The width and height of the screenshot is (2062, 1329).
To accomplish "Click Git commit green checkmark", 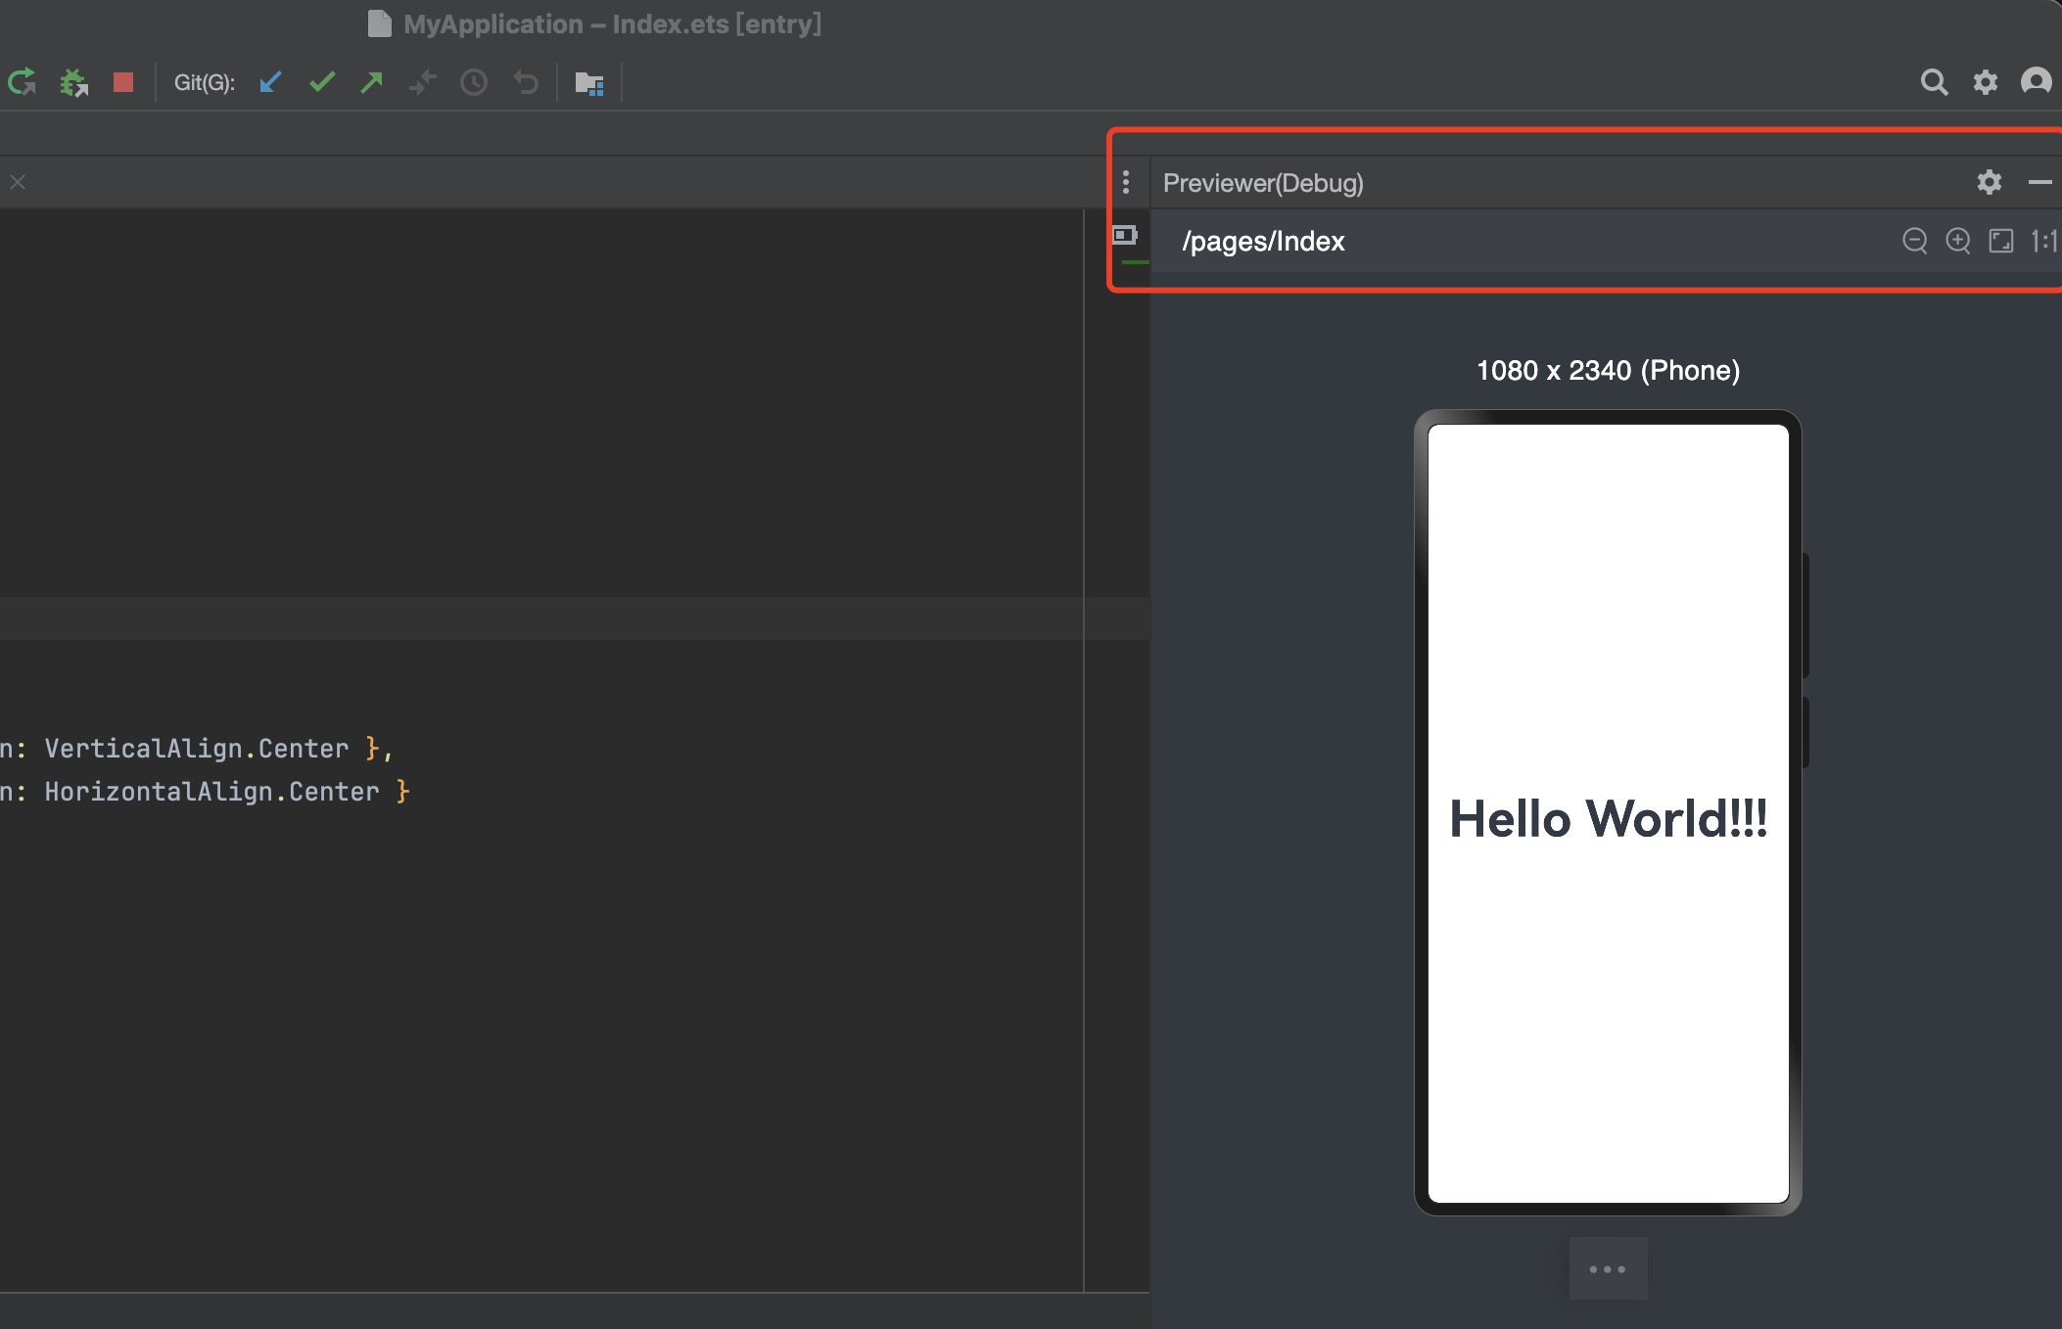I will click(322, 82).
